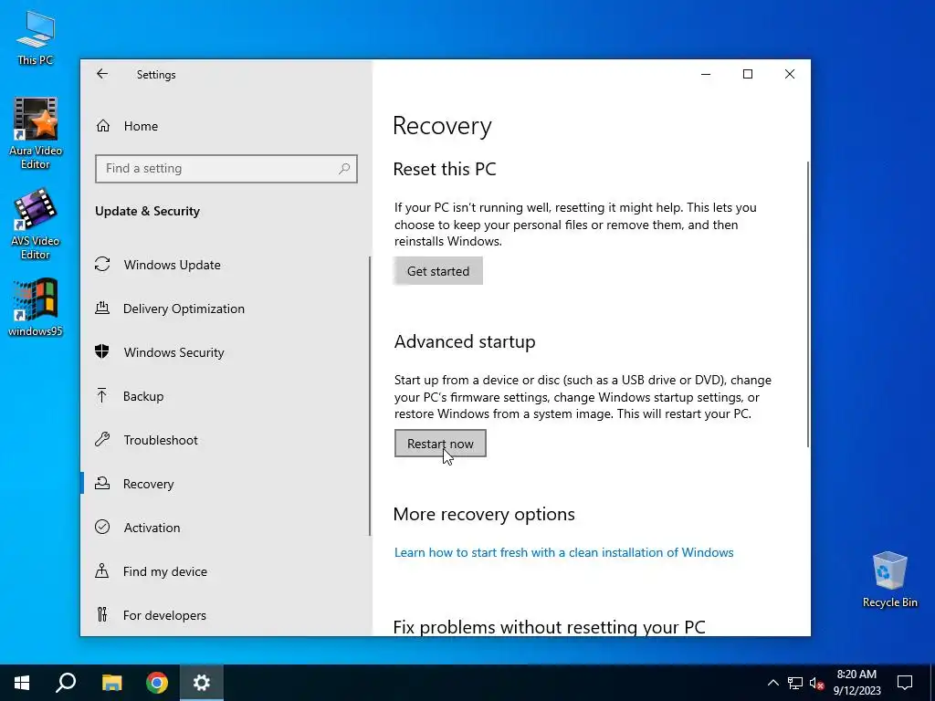The height and width of the screenshot is (701, 935).
Task: Open the Start menu
Action: (x=22, y=683)
